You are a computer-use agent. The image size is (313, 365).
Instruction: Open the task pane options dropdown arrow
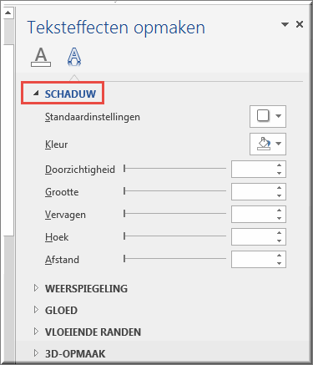[285, 24]
